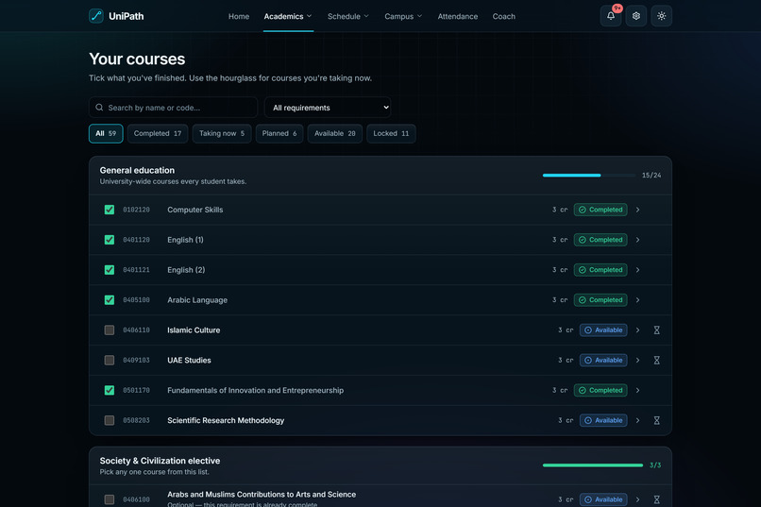
Task: Click the General education section heading
Action: click(137, 170)
